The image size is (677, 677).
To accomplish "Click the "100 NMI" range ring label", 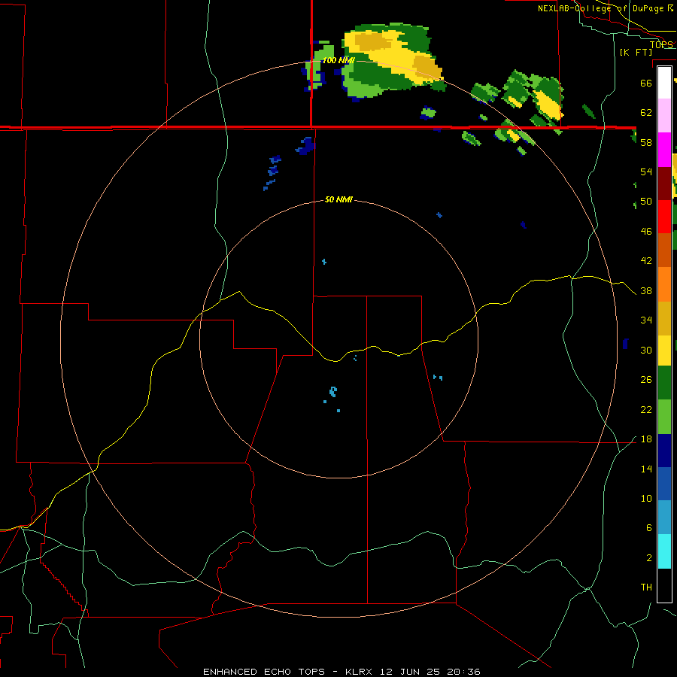I will (x=338, y=60).
